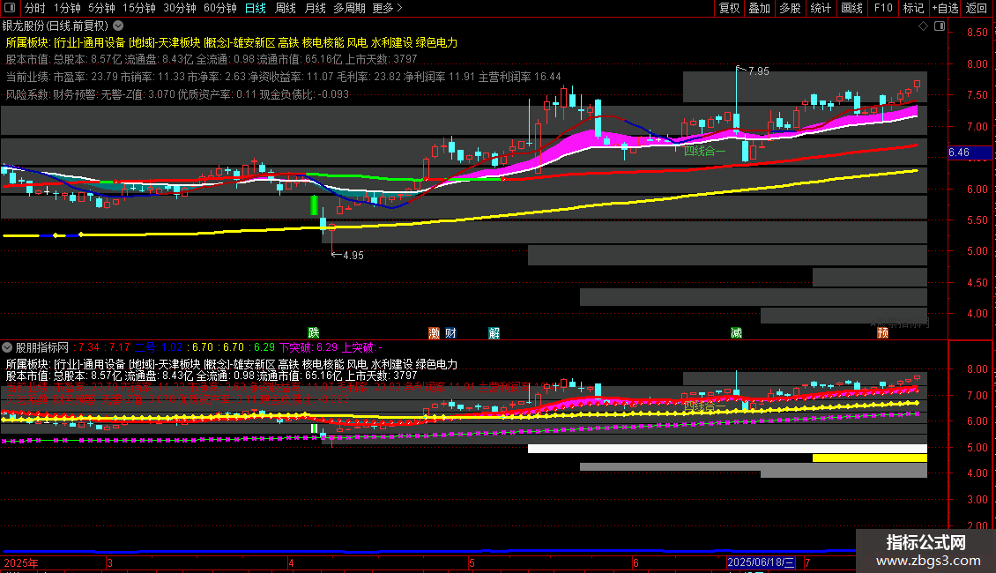The width and height of the screenshot is (996, 573).
Task: Add stock with +自选 button
Action: pyautogui.click(x=945, y=8)
